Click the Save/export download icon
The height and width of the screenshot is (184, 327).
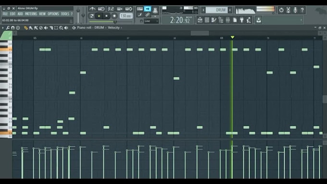259,20
